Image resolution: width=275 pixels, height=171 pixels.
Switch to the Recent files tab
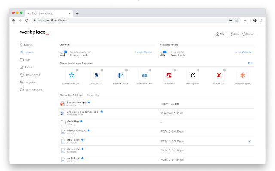click(93, 95)
